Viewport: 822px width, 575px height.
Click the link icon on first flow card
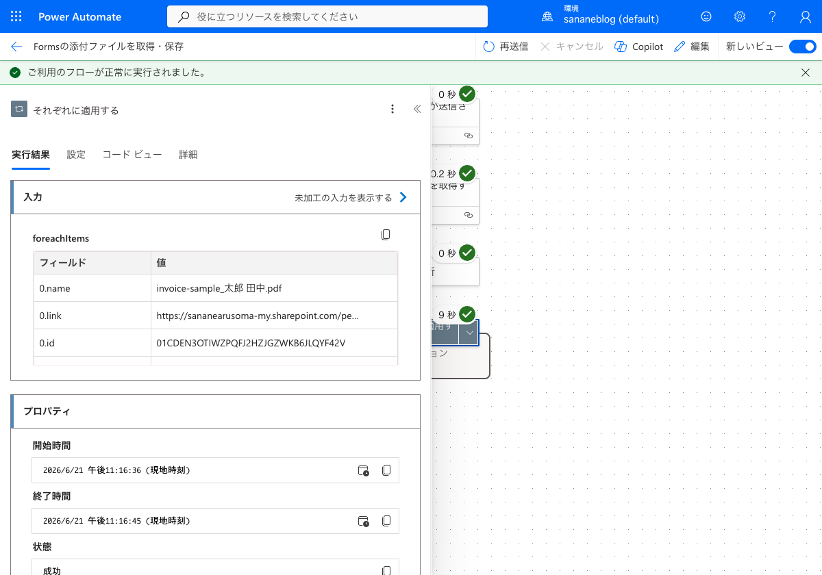click(x=469, y=136)
